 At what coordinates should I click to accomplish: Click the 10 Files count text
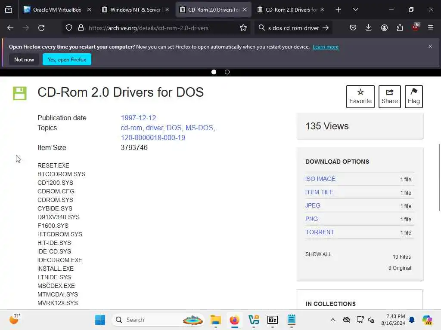pos(402,257)
